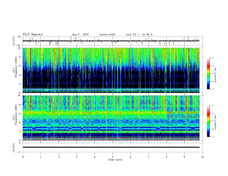The height and width of the screenshot is (176, 228).
Task: Click the ch.2 spectrogram panel
Action: [111, 118]
